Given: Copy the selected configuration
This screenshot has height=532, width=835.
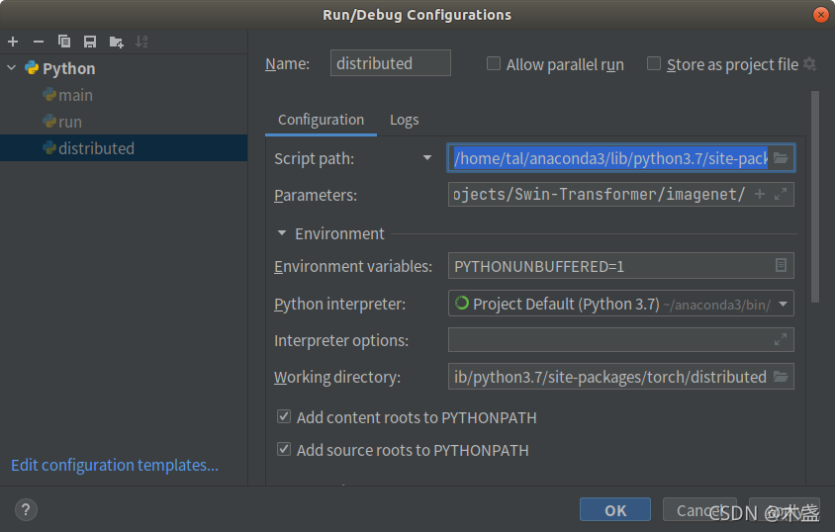Looking at the screenshot, I should click(64, 42).
